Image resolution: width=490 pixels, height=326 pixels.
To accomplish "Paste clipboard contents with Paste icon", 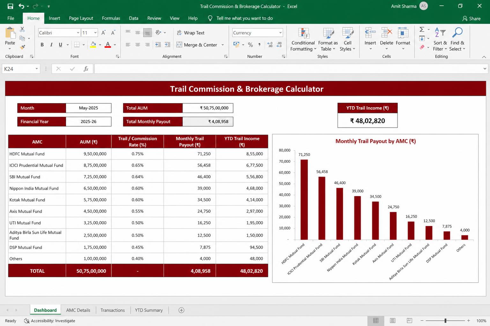I will 10,33.
